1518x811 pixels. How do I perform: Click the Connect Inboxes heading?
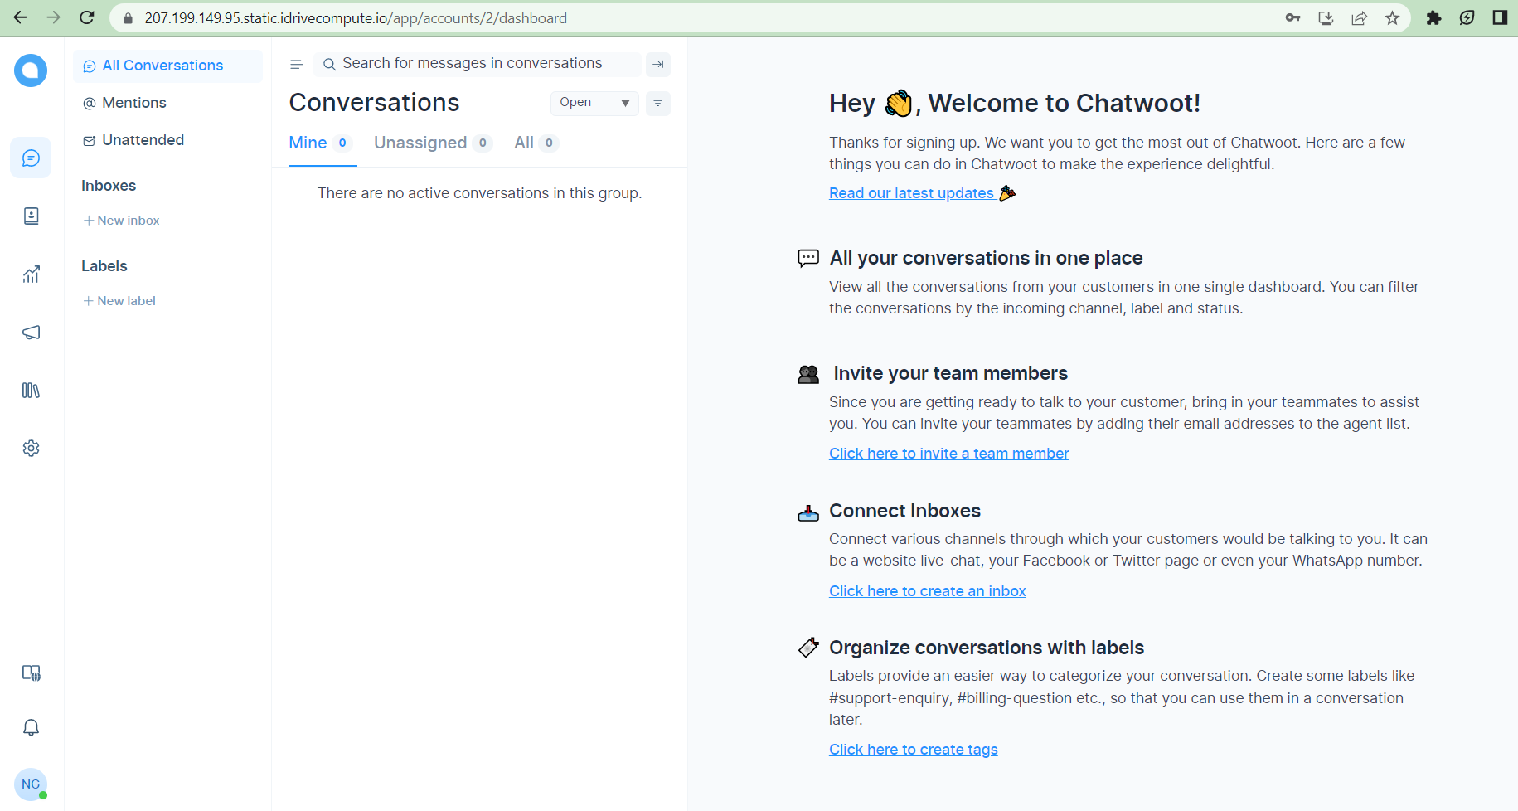pyautogui.click(x=904, y=511)
